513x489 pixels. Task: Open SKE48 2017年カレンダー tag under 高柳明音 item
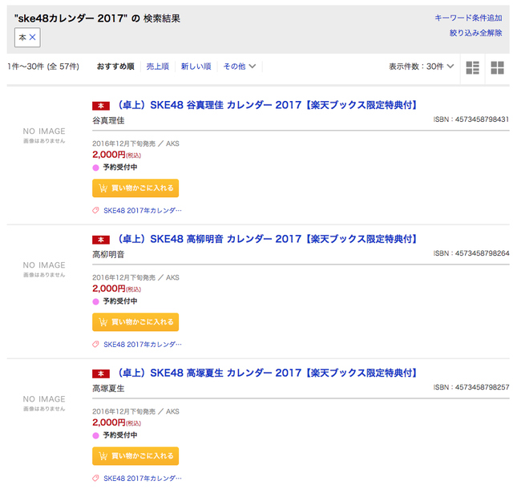pos(143,345)
